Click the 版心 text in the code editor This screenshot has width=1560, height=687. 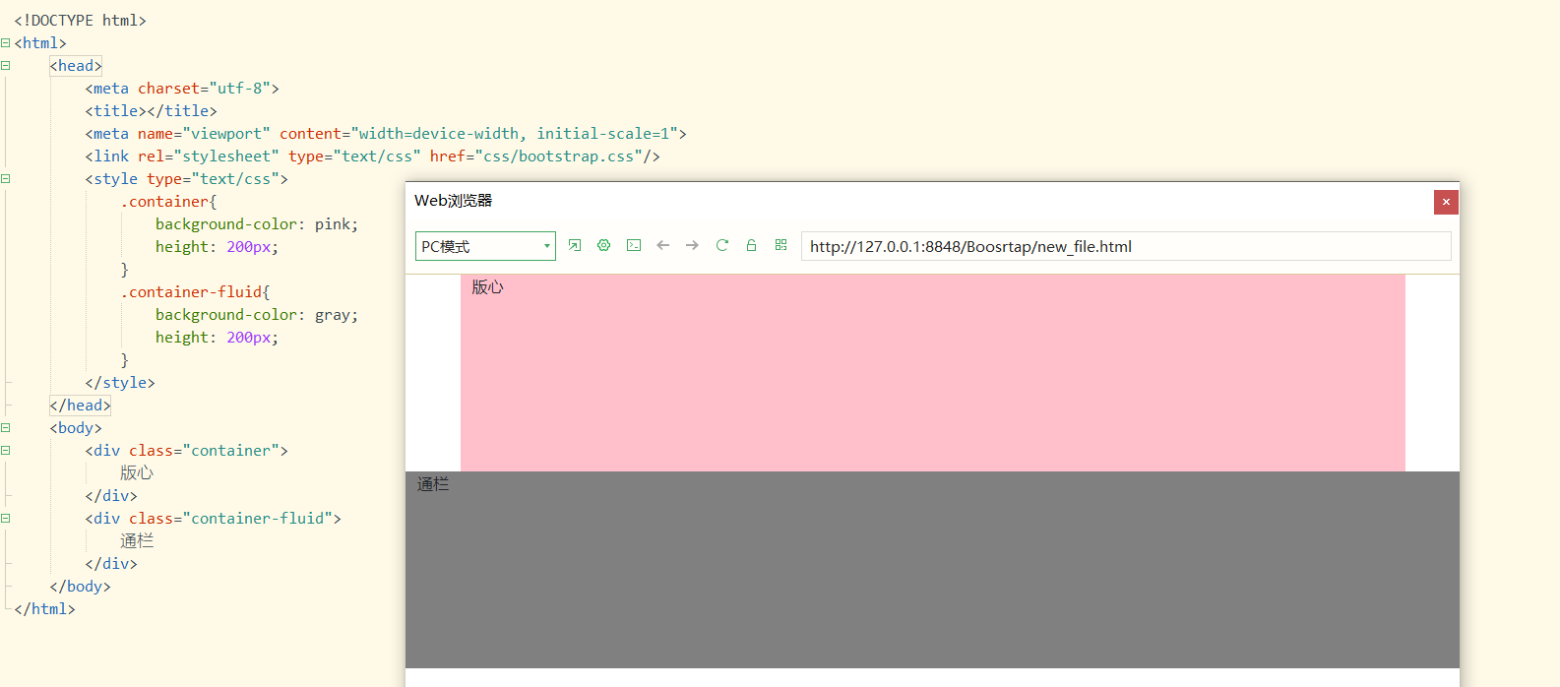pyautogui.click(x=137, y=473)
